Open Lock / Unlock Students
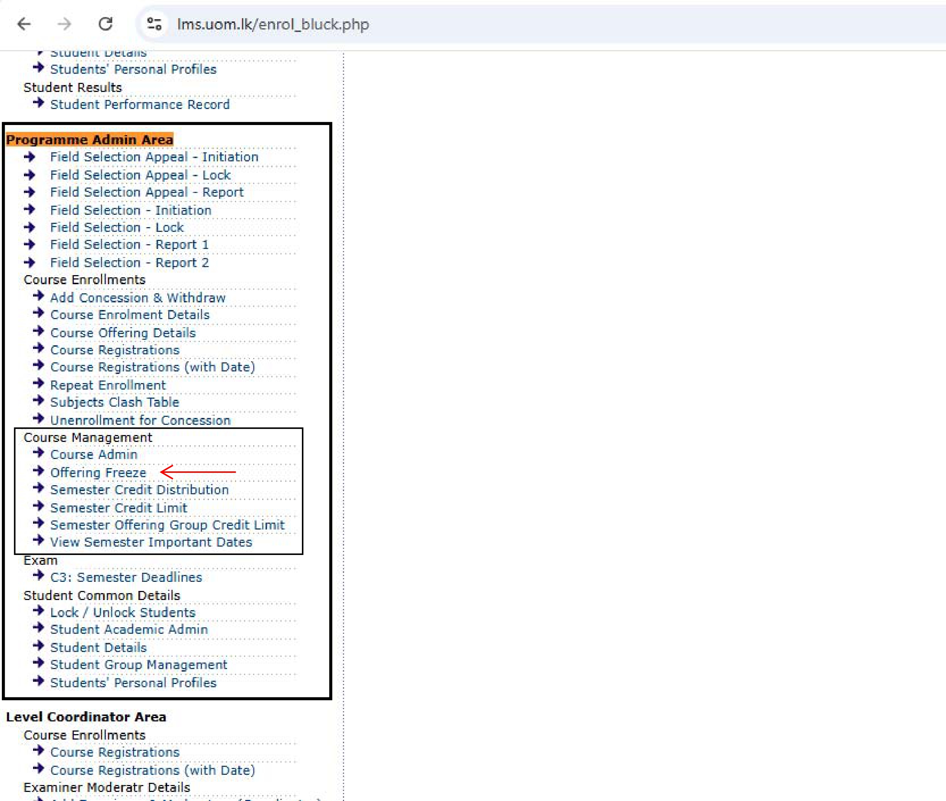Viewport: 946px width, 801px height. point(122,612)
